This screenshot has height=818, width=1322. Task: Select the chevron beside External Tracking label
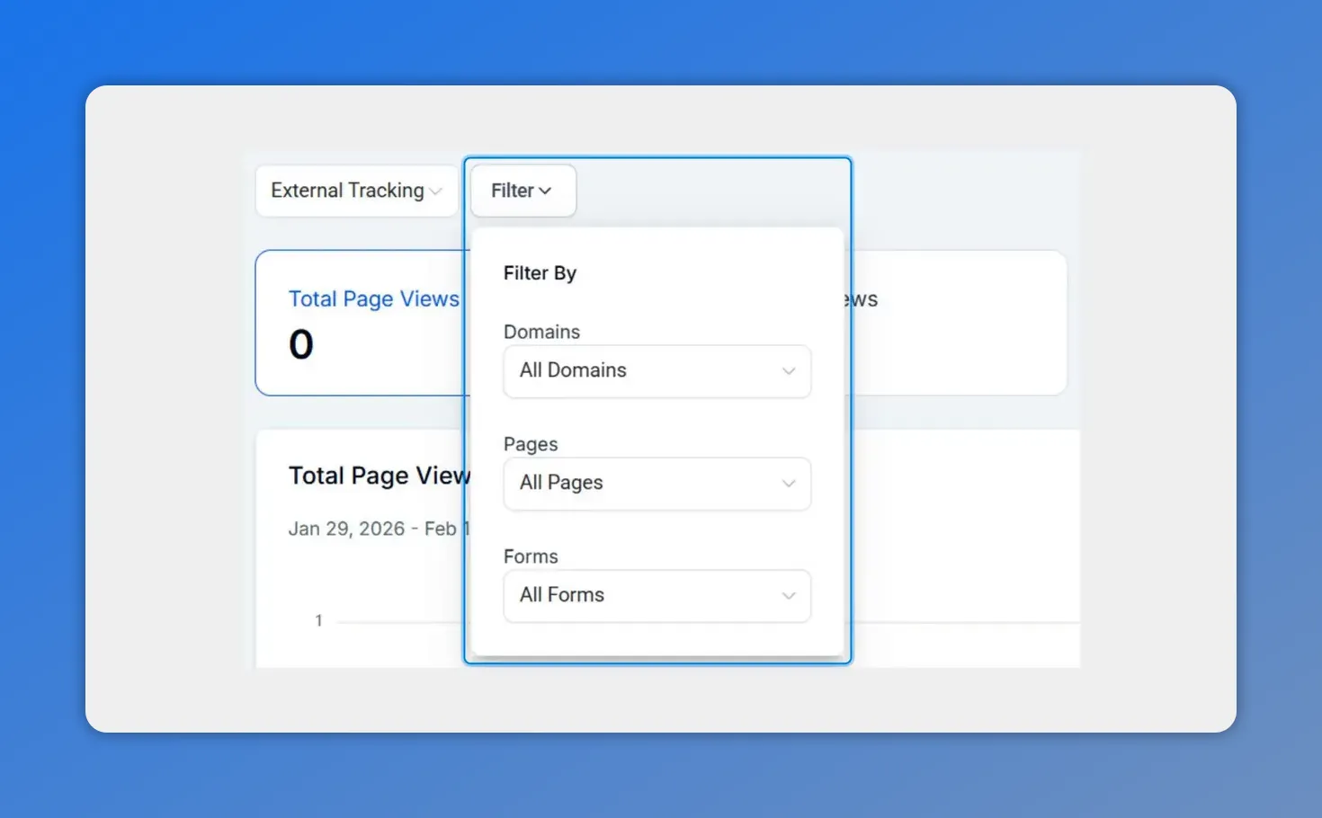[x=437, y=191]
